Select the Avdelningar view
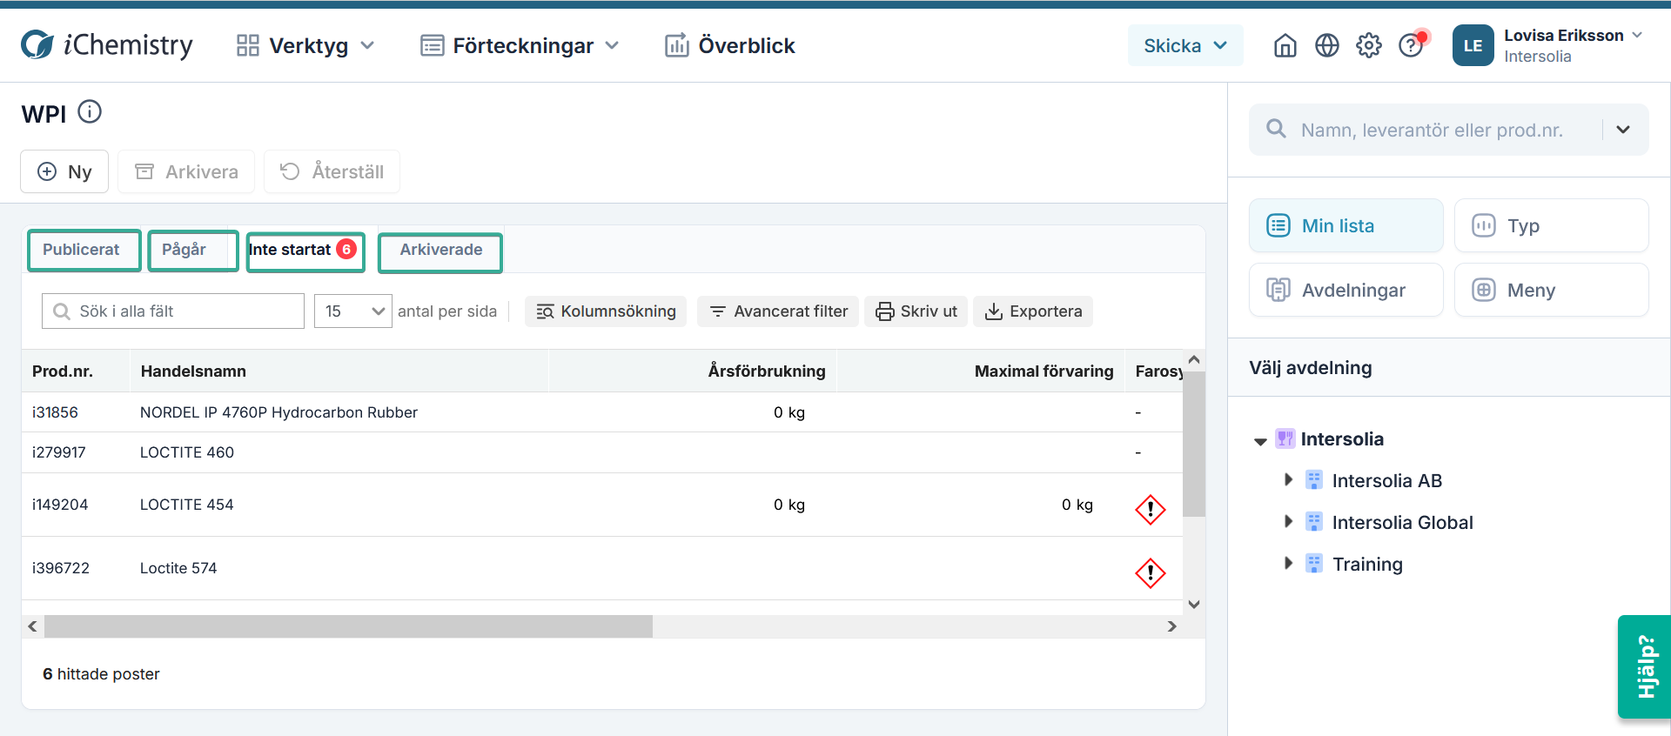1671x736 pixels. pos(1346,290)
